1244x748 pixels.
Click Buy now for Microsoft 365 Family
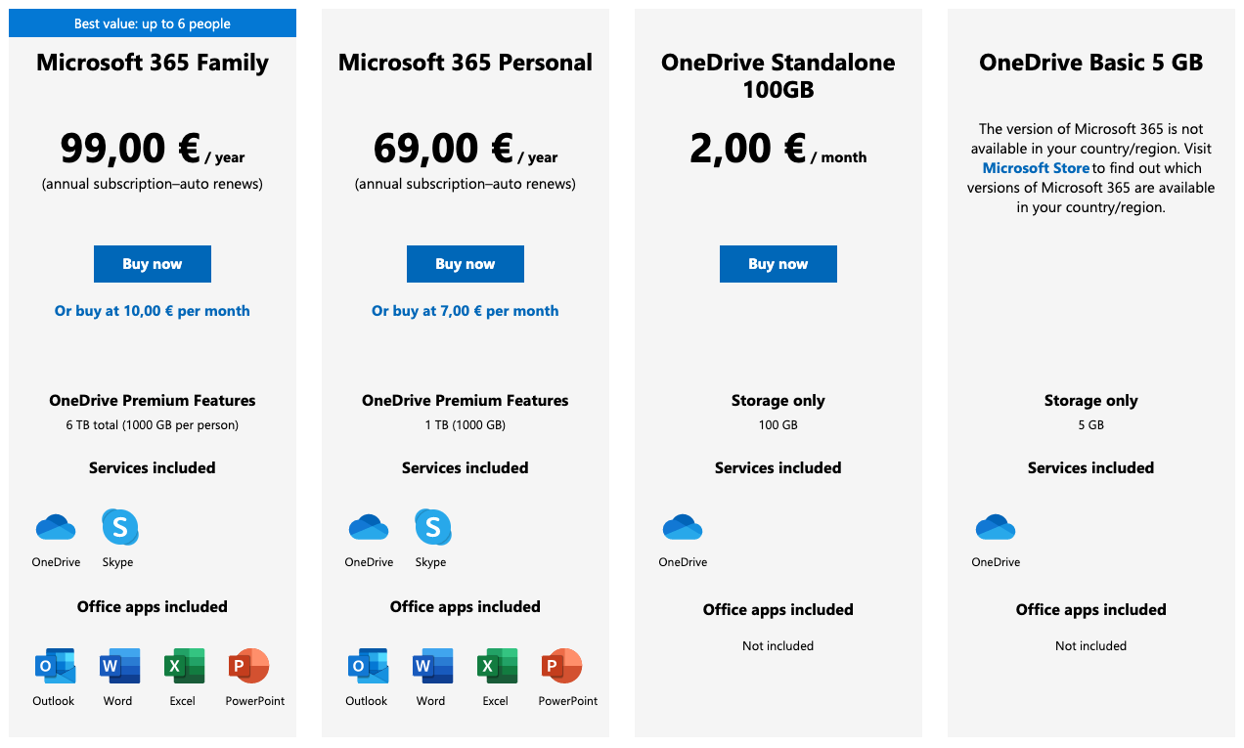pyautogui.click(x=153, y=264)
